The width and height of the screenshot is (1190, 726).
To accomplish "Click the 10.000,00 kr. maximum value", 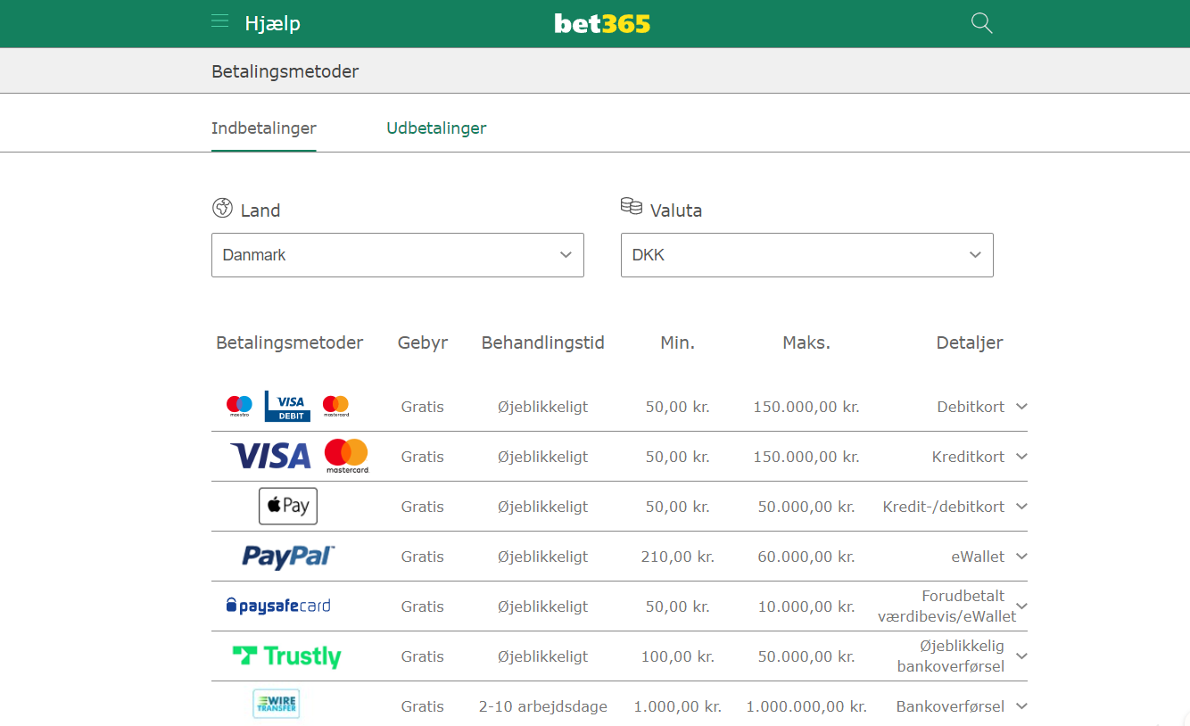I will [x=806, y=606].
